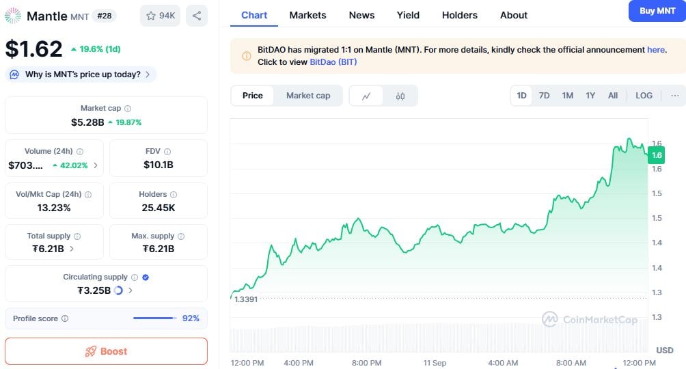Click the $5.28B market cap value

click(87, 122)
